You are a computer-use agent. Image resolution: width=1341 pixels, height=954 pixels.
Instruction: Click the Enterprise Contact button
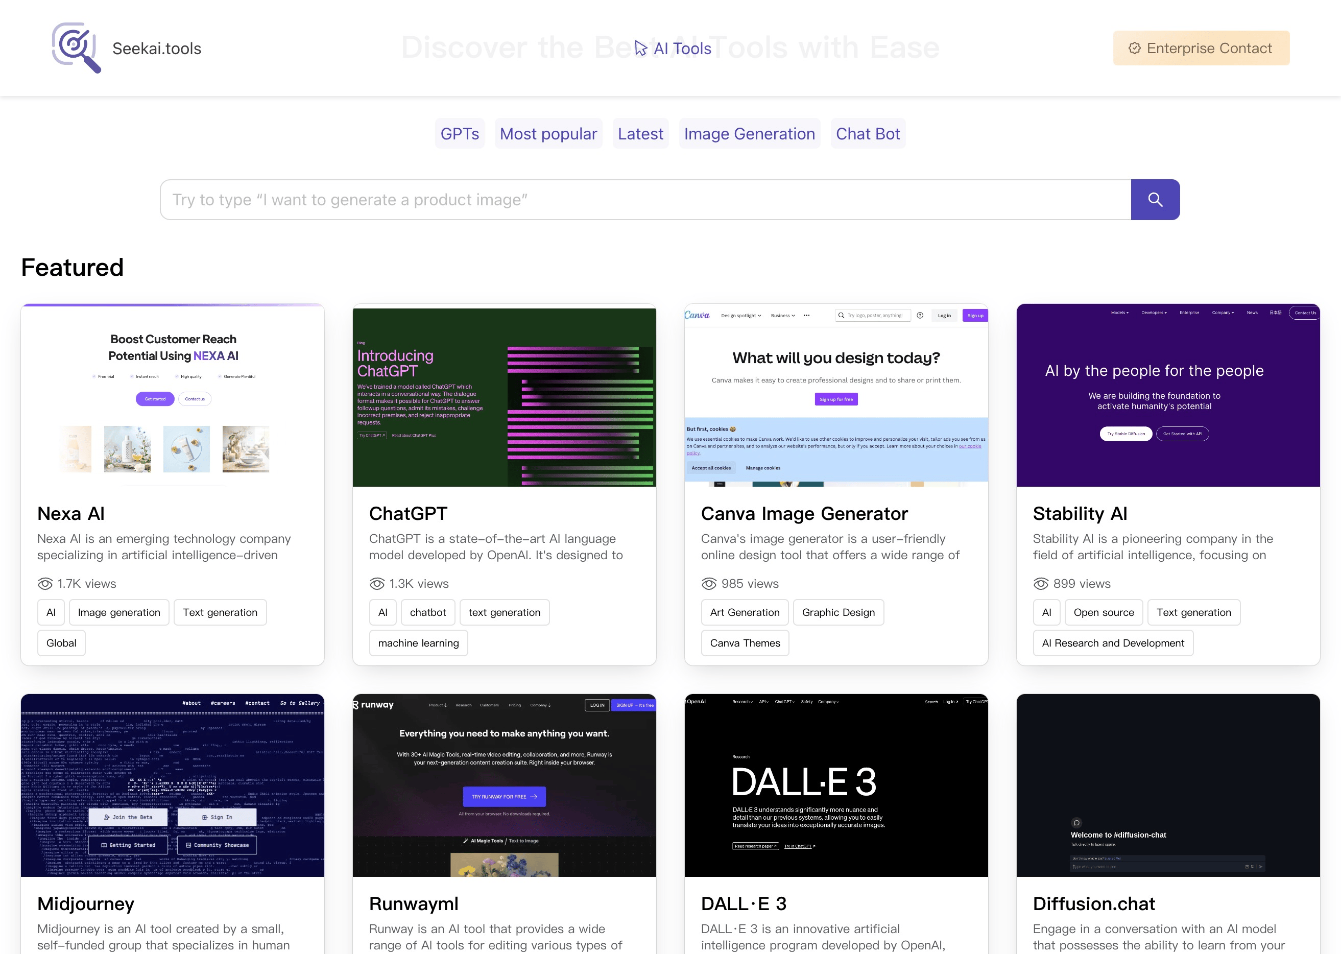coord(1201,48)
